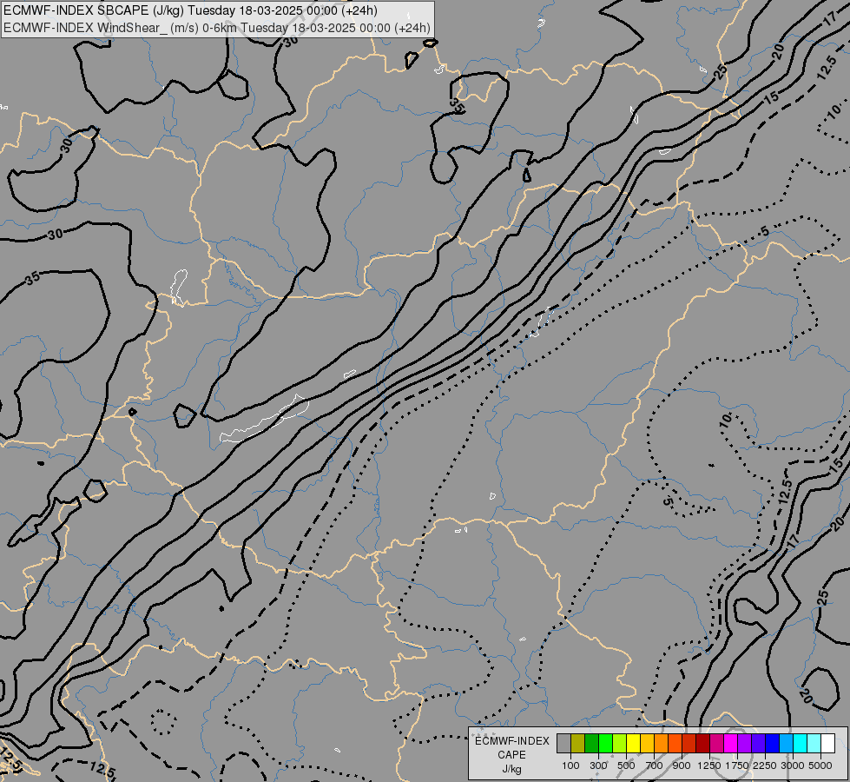Viewport: 850px width, 782px height.
Task: Click the pure blue swatch right of 2250
Action: (773, 743)
